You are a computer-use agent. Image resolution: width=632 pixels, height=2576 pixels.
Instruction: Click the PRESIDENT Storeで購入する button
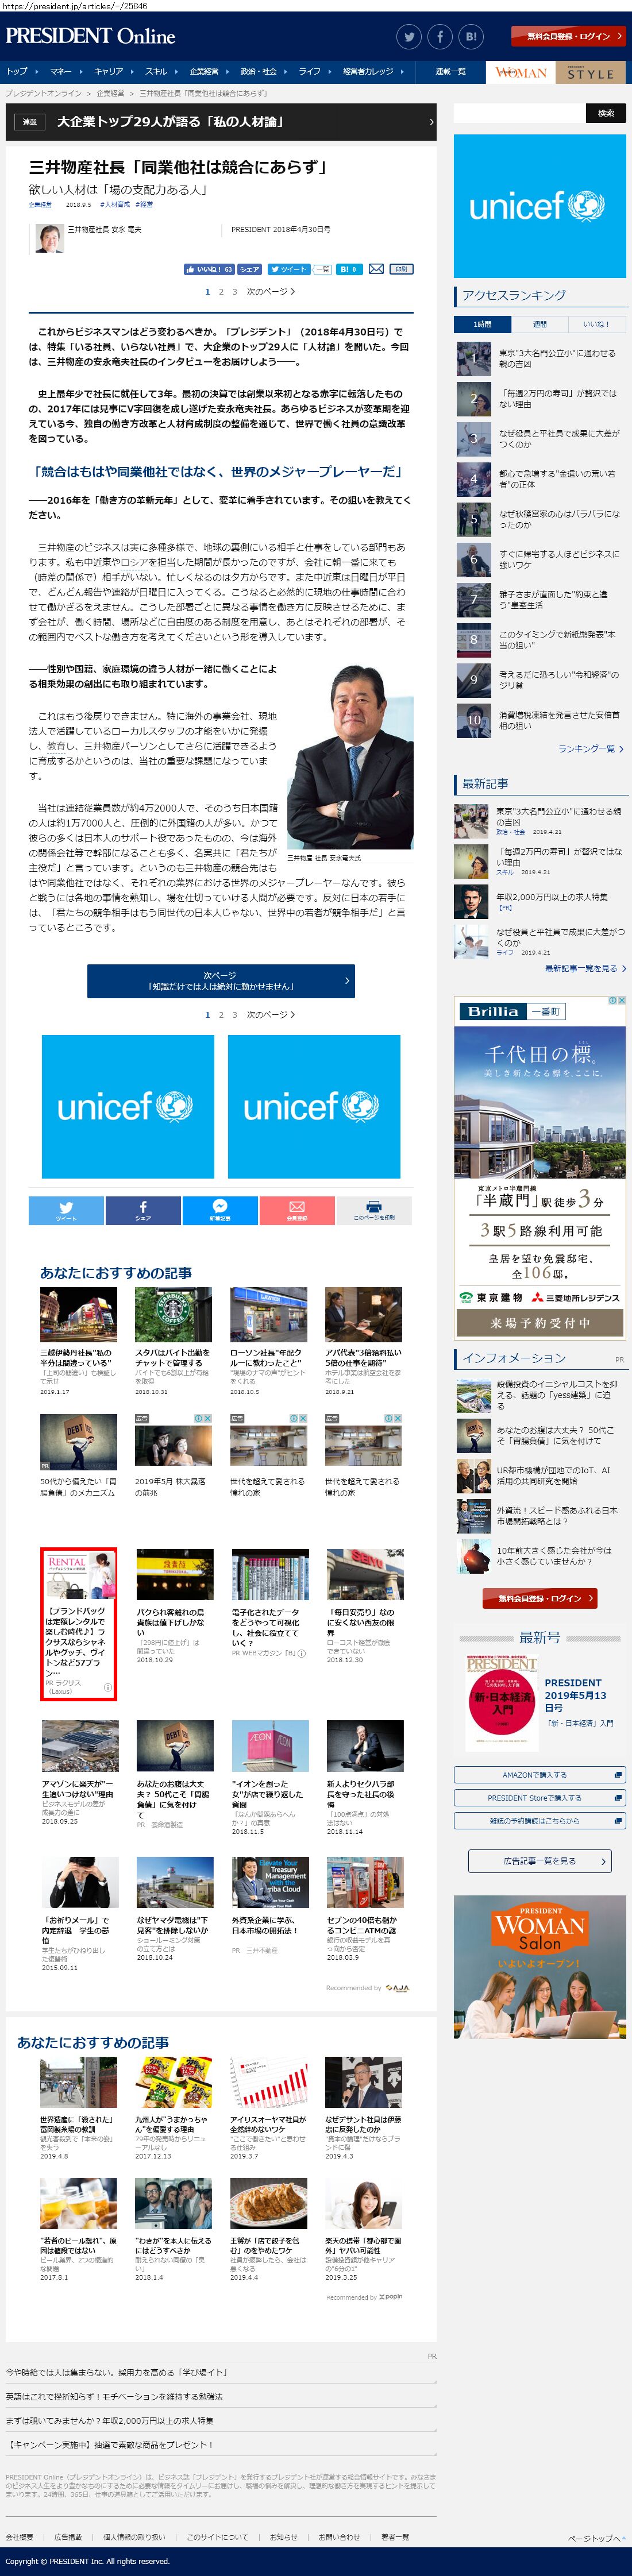point(540,1798)
